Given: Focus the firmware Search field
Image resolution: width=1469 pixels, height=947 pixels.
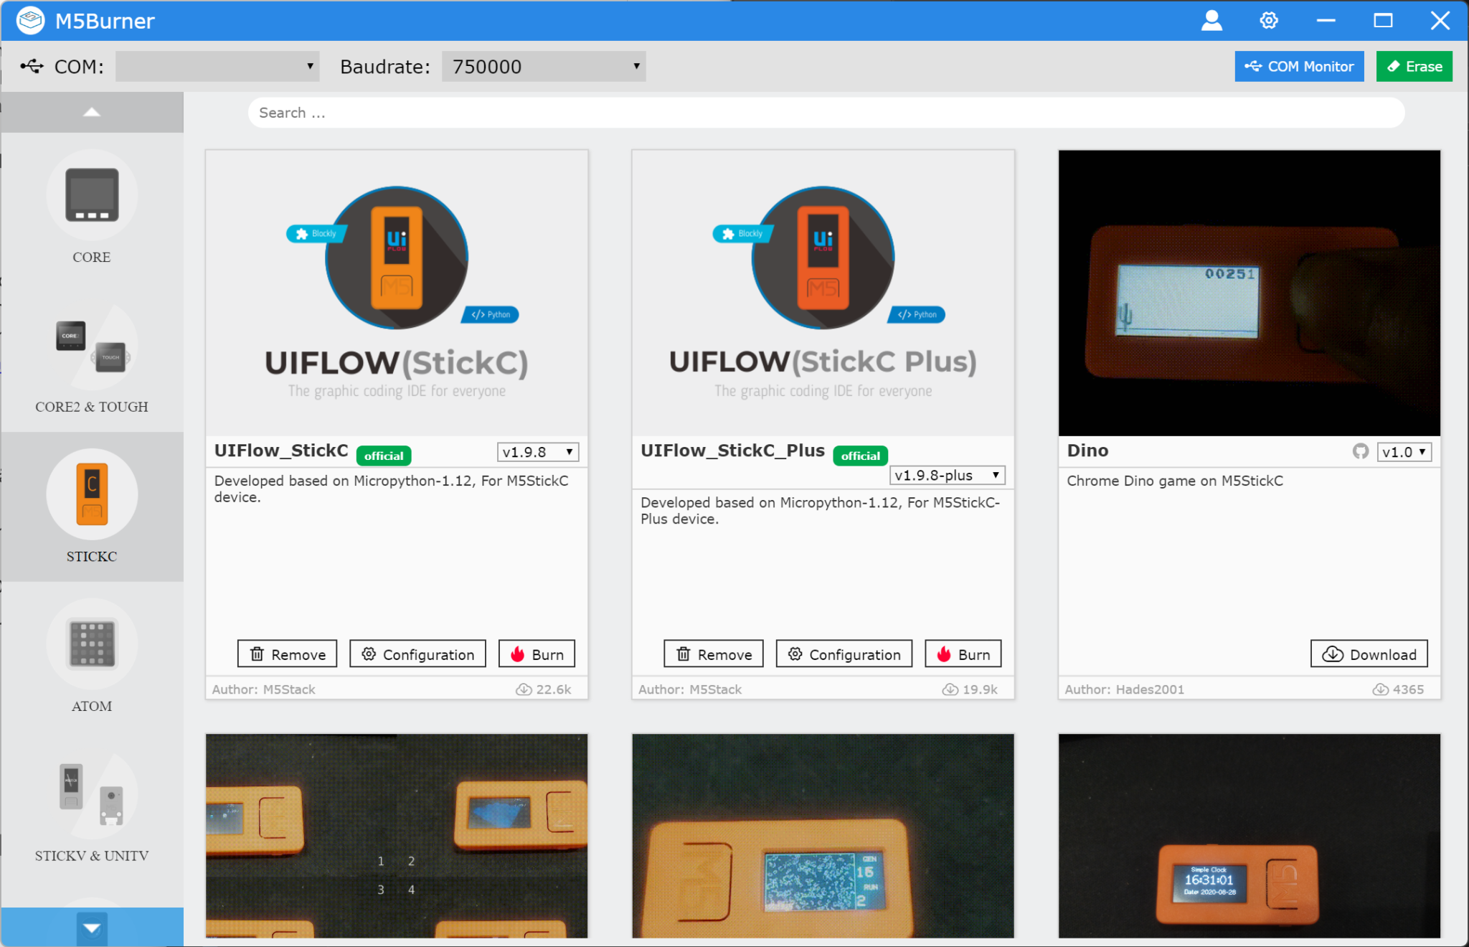Looking at the screenshot, I should [826, 113].
